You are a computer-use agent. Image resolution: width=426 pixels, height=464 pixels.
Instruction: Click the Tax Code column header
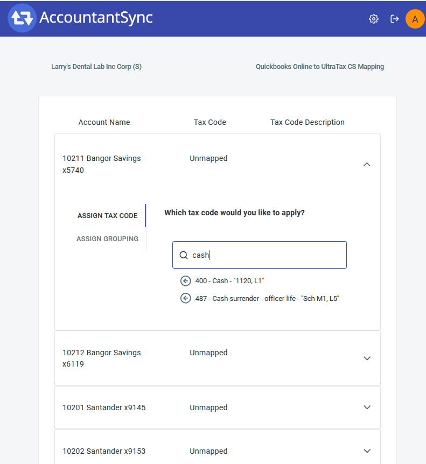[209, 122]
